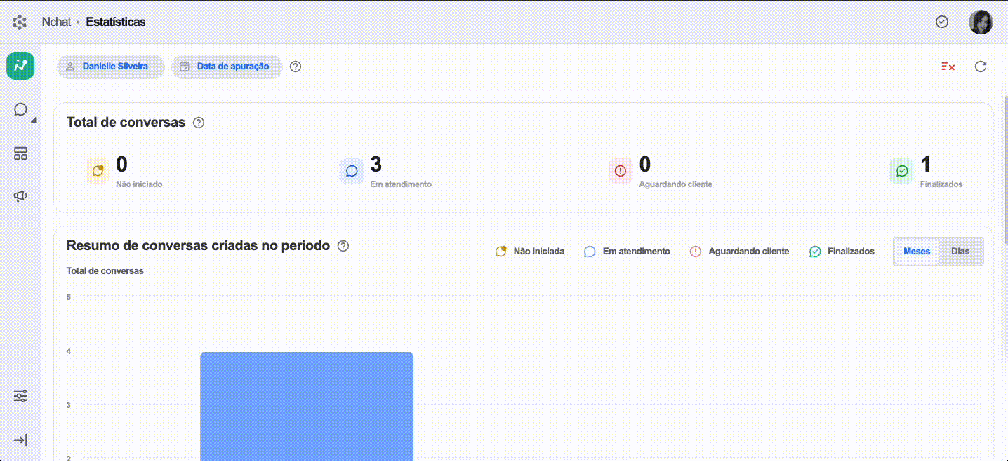The image size is (1008, 461).
Task: Toggle the Finalizados legend series
Action: point(842,251)
